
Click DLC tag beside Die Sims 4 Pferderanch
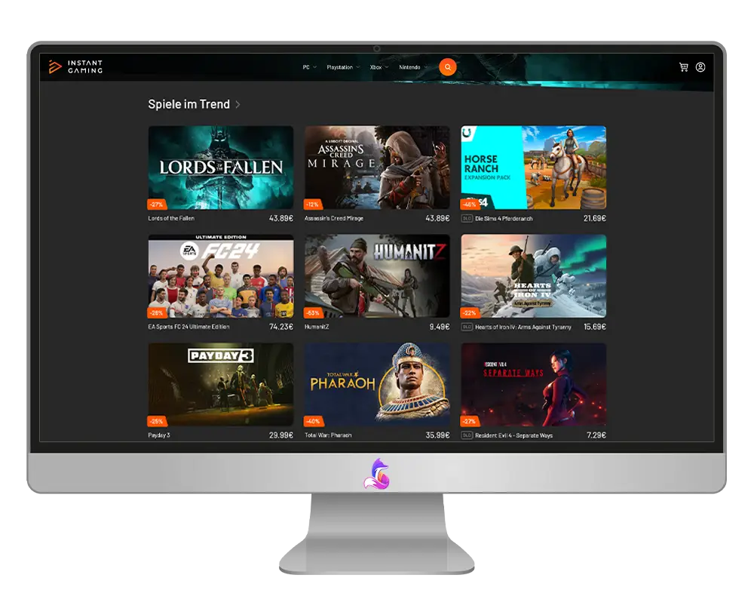(x=467, y=219)
